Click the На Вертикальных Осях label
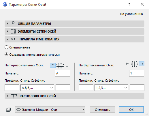The height and width of the screenshot is (116, 149). tap(97, 65)
